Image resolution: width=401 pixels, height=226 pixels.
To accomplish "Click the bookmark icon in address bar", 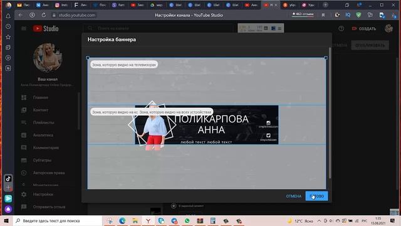I will click(x=323, y=15).
